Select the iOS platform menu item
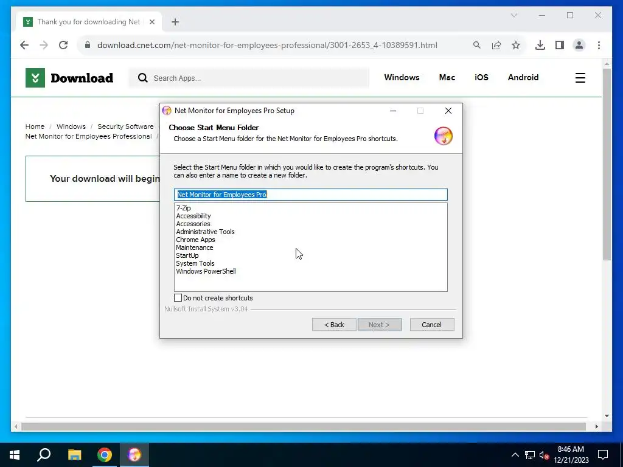Image resolution: width=623 pixels, height=467 pixels. pos(481,77)
